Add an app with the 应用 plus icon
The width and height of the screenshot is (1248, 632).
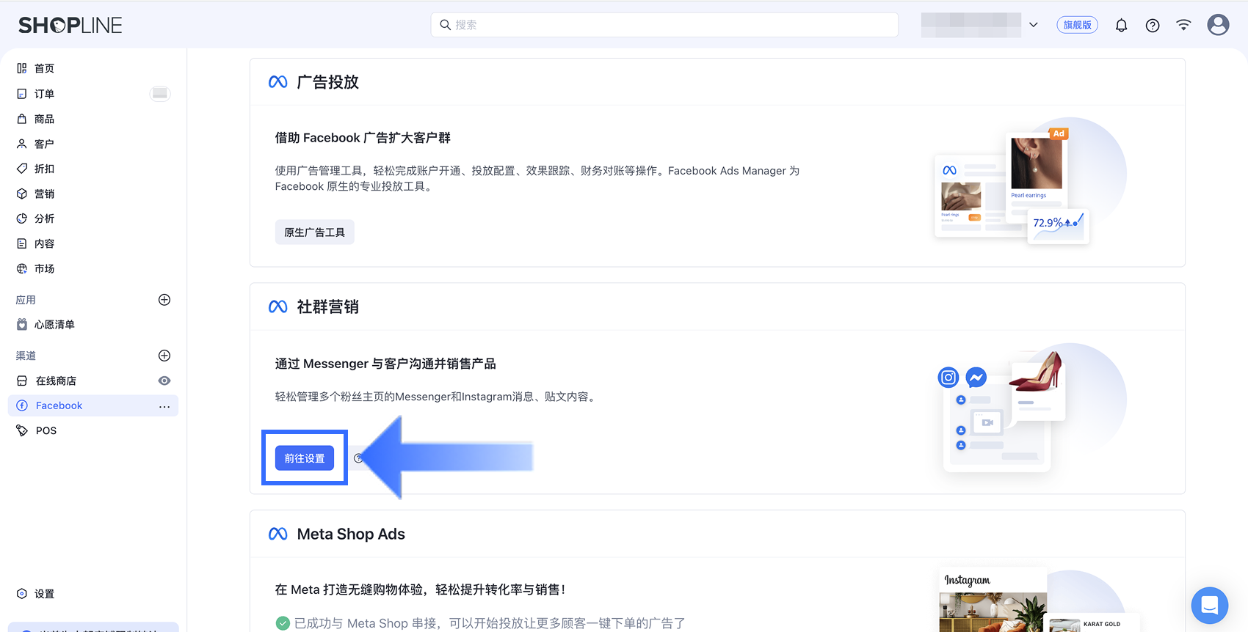coord(164,300)
